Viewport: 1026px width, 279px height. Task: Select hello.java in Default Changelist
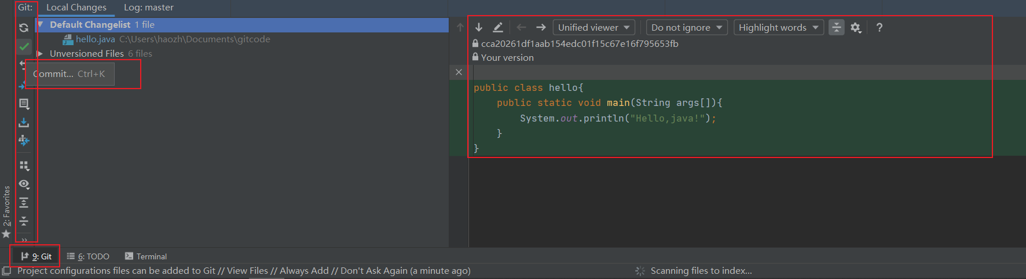click(96, 39)
